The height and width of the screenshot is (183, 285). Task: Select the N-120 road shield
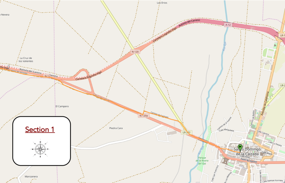135,52
